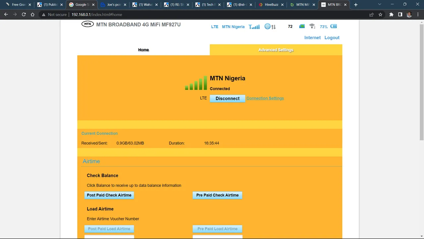This screenshot has width=424, height=239.
Task: Click the Current Connection heading
Action: (99, 133)
